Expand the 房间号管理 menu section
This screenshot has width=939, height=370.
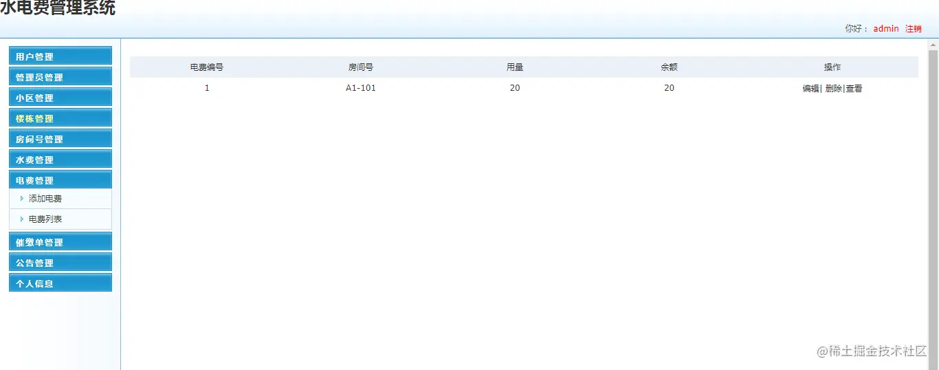pyautogui.click(x=60, y=139)
